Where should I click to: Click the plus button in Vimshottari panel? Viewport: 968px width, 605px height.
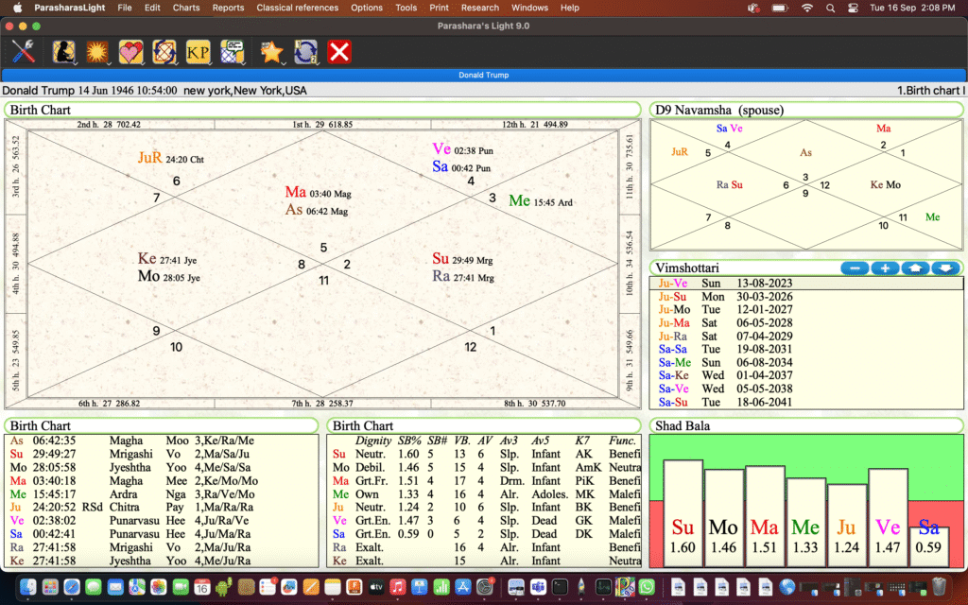[885, 268]
